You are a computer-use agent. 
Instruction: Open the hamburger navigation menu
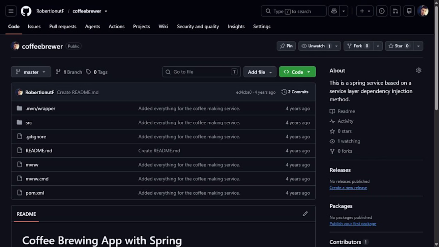11,11
